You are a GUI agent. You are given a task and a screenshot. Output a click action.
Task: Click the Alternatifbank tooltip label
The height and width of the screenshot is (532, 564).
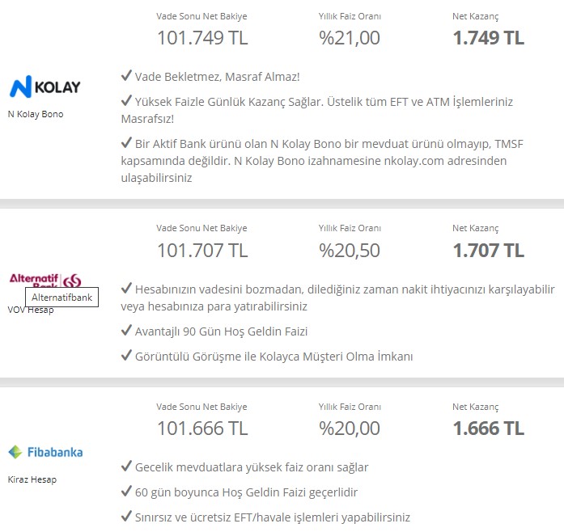(x=61, y=298)
